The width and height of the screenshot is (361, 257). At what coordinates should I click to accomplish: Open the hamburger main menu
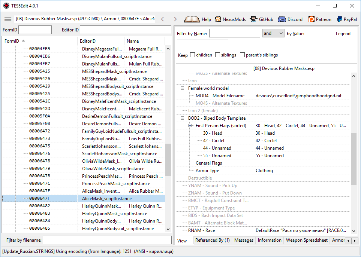[8, 19]
